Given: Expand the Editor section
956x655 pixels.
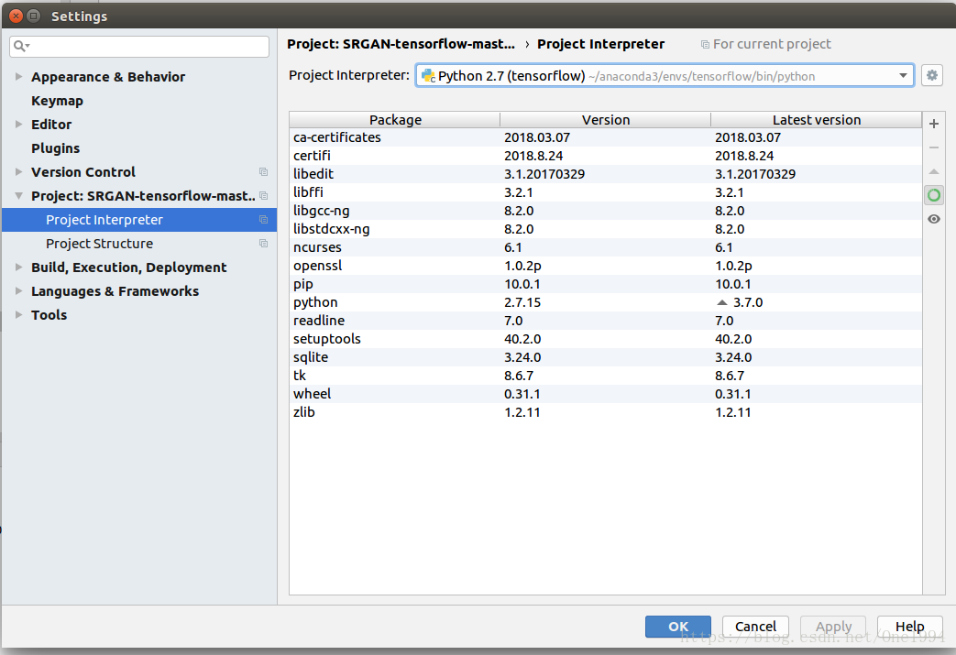Looking at the screenshot, I should (18, 124).
